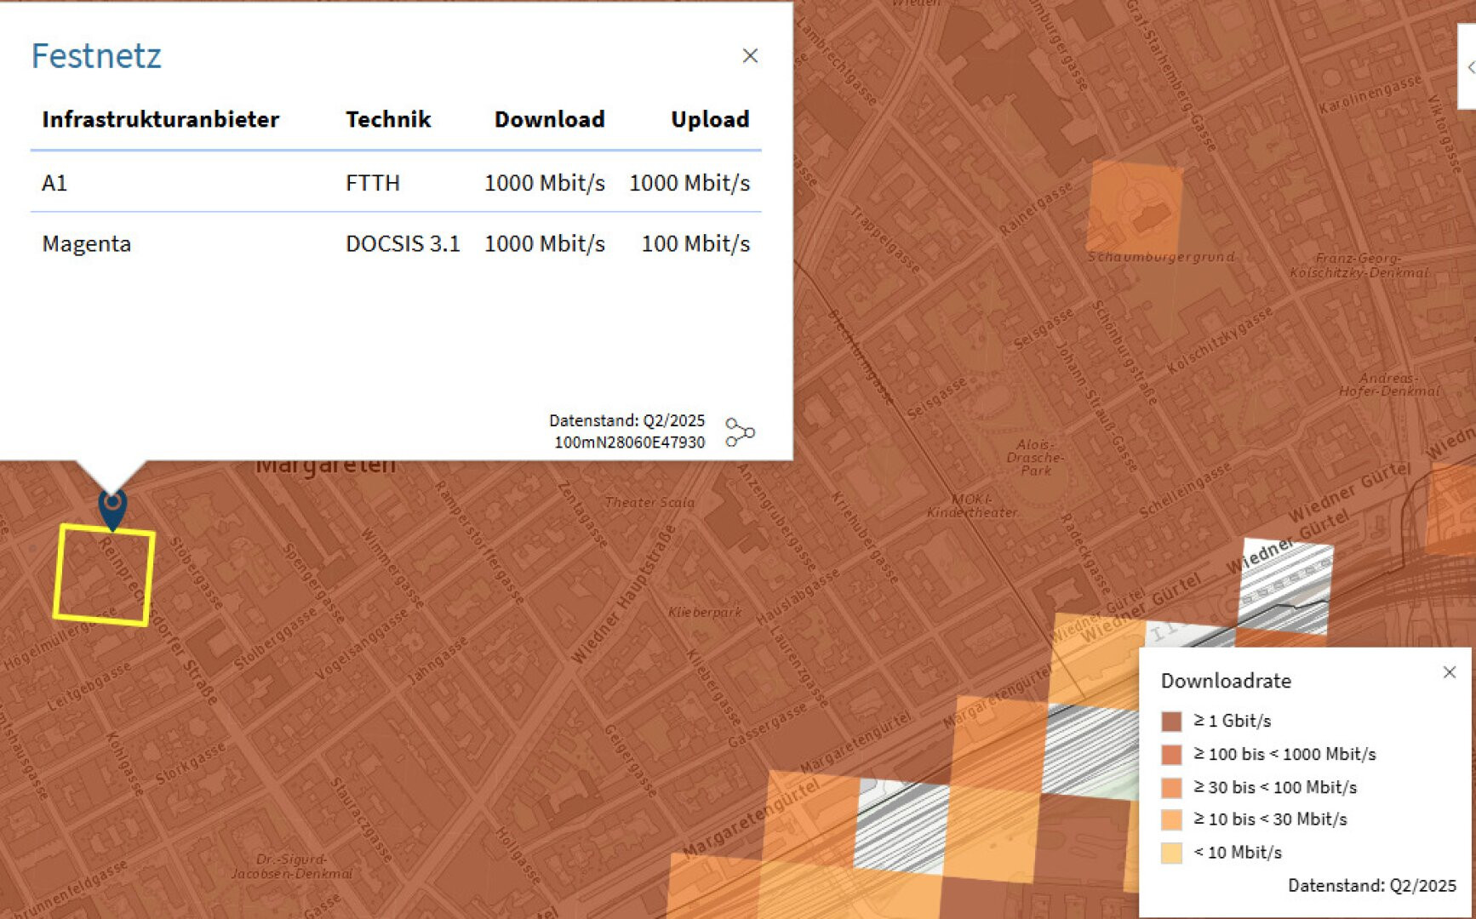The height and width of the screenshot is (919, 1476).
Task: Click the Theater Scala map label
Action: click(x=649, y=503)
